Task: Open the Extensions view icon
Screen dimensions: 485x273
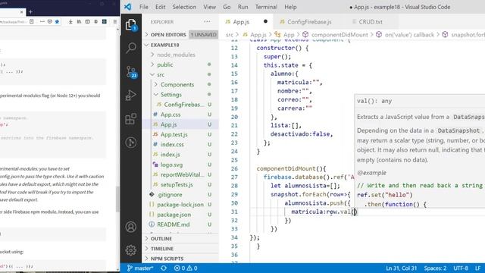Action: (131, 118)
